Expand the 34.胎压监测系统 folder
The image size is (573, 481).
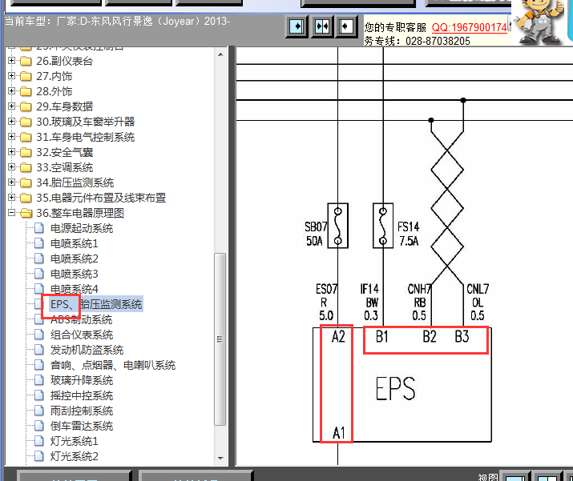[x=11, y=182]
